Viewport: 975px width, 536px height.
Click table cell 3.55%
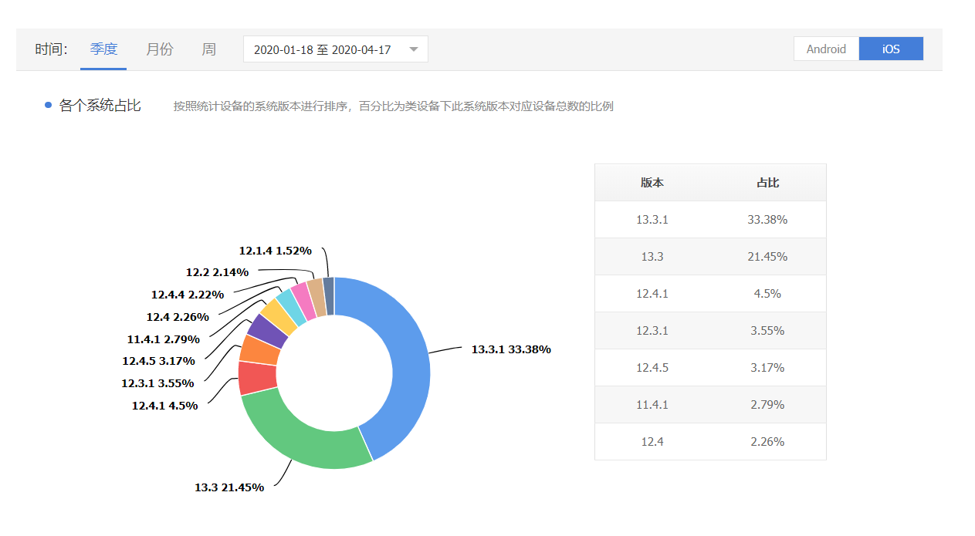click(767, 331)
